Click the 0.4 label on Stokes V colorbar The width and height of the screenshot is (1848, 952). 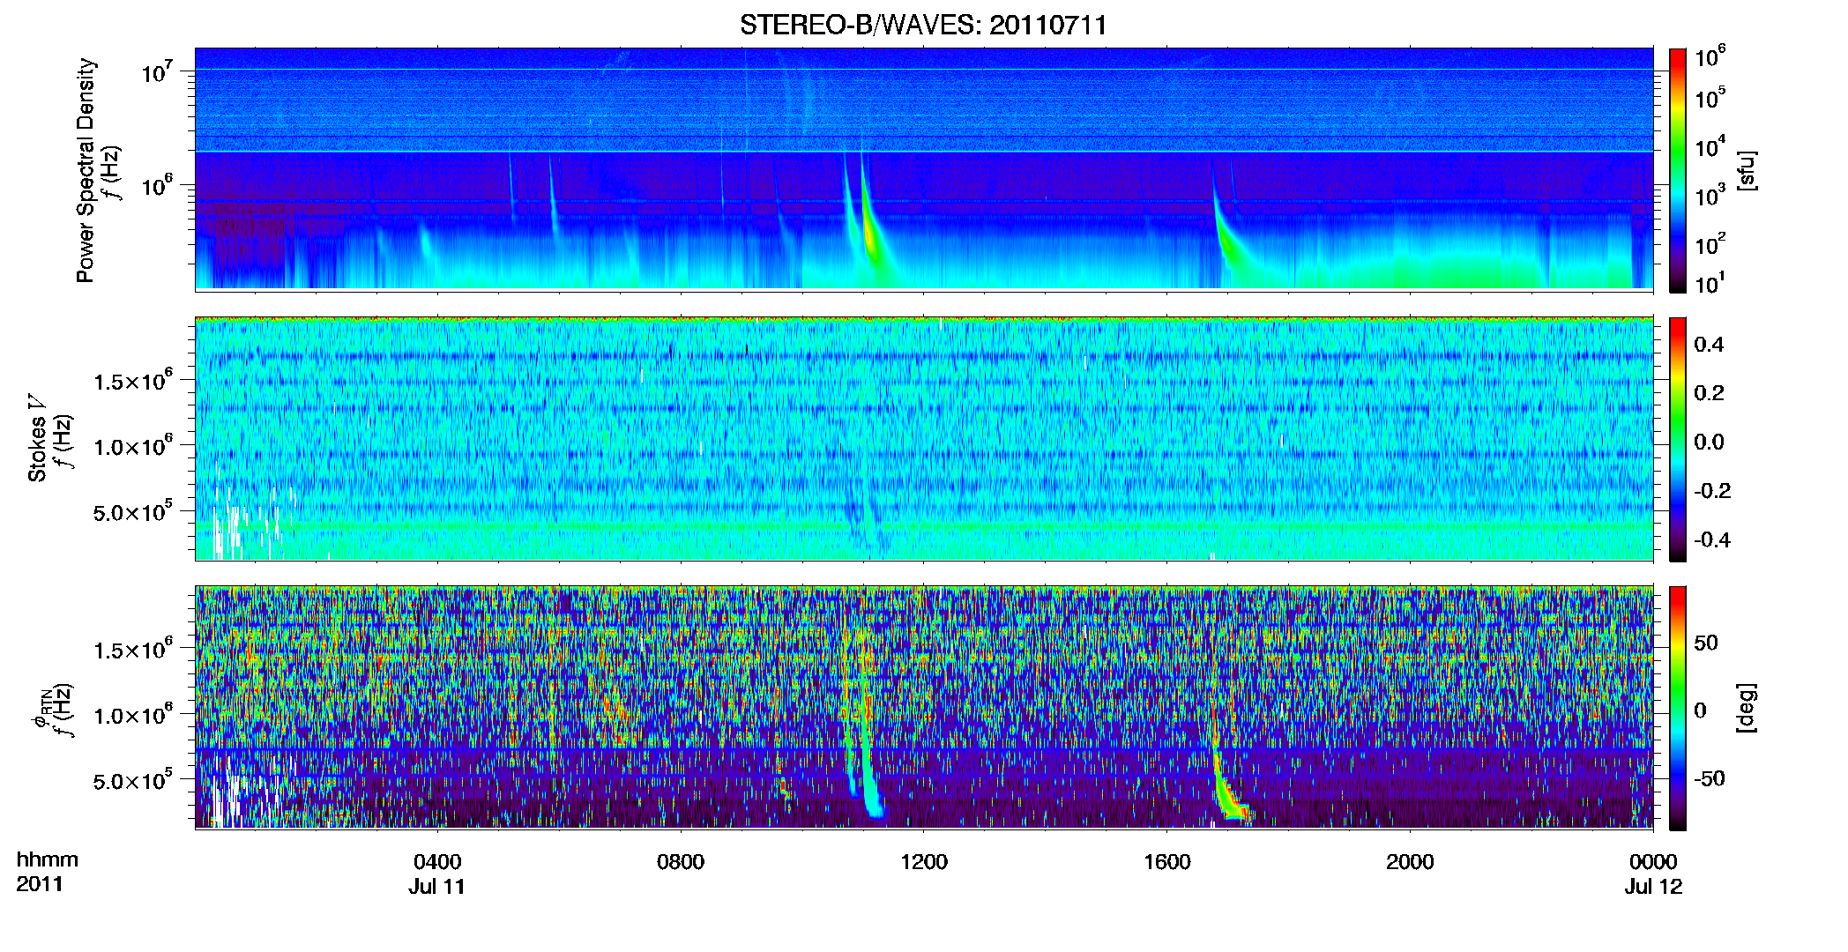[1709, 345]
